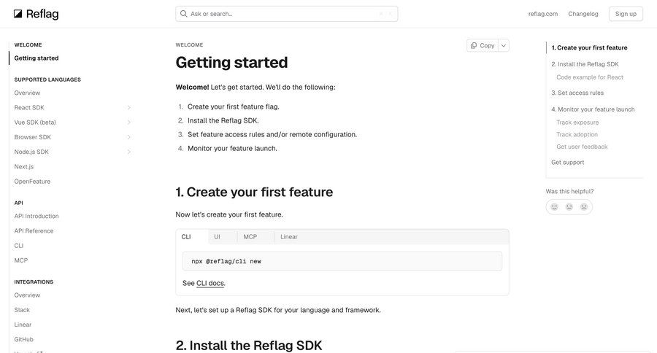Click the neutral face feedback icon
The width and height of the screenshot is (657, 353).
coord(569,207)
